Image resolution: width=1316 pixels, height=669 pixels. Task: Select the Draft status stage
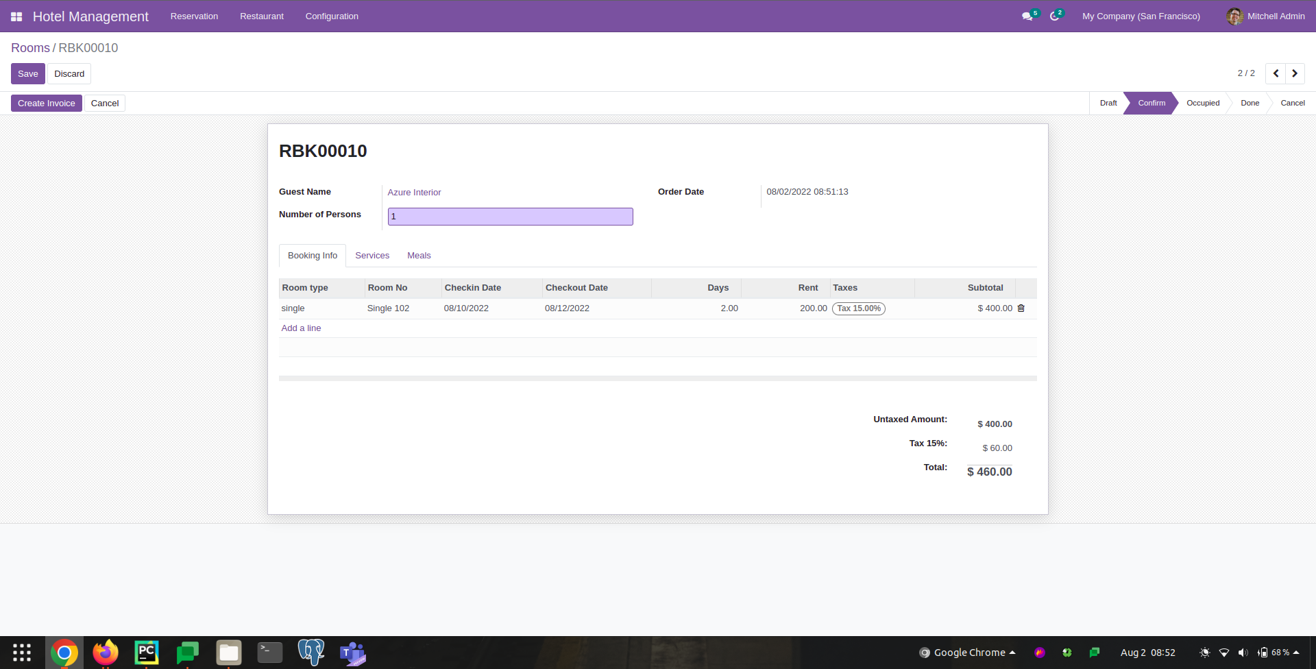point(1108,104)
